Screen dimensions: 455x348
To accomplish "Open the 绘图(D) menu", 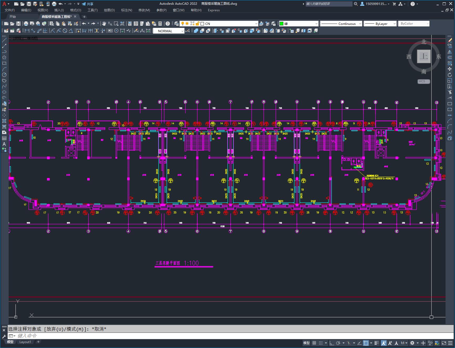I will [109, 10].
